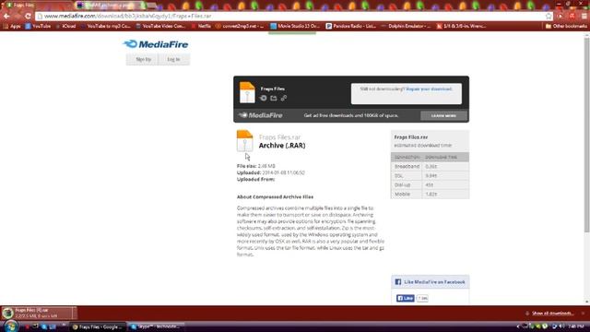
Task: Click the Mobile row in download time table
Action: tap(430, 195)
